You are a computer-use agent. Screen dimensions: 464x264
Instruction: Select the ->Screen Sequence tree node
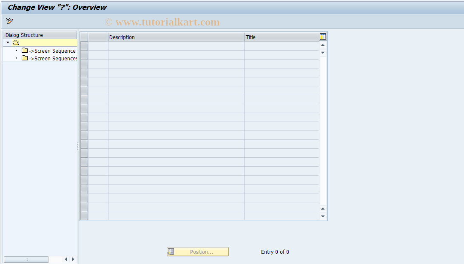coord(52,51)
